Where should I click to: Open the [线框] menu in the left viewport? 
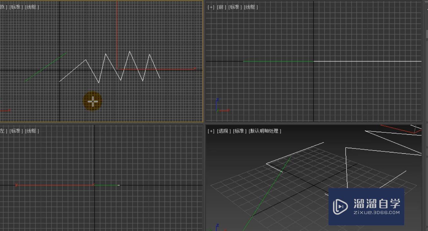[x=32, y=131]
